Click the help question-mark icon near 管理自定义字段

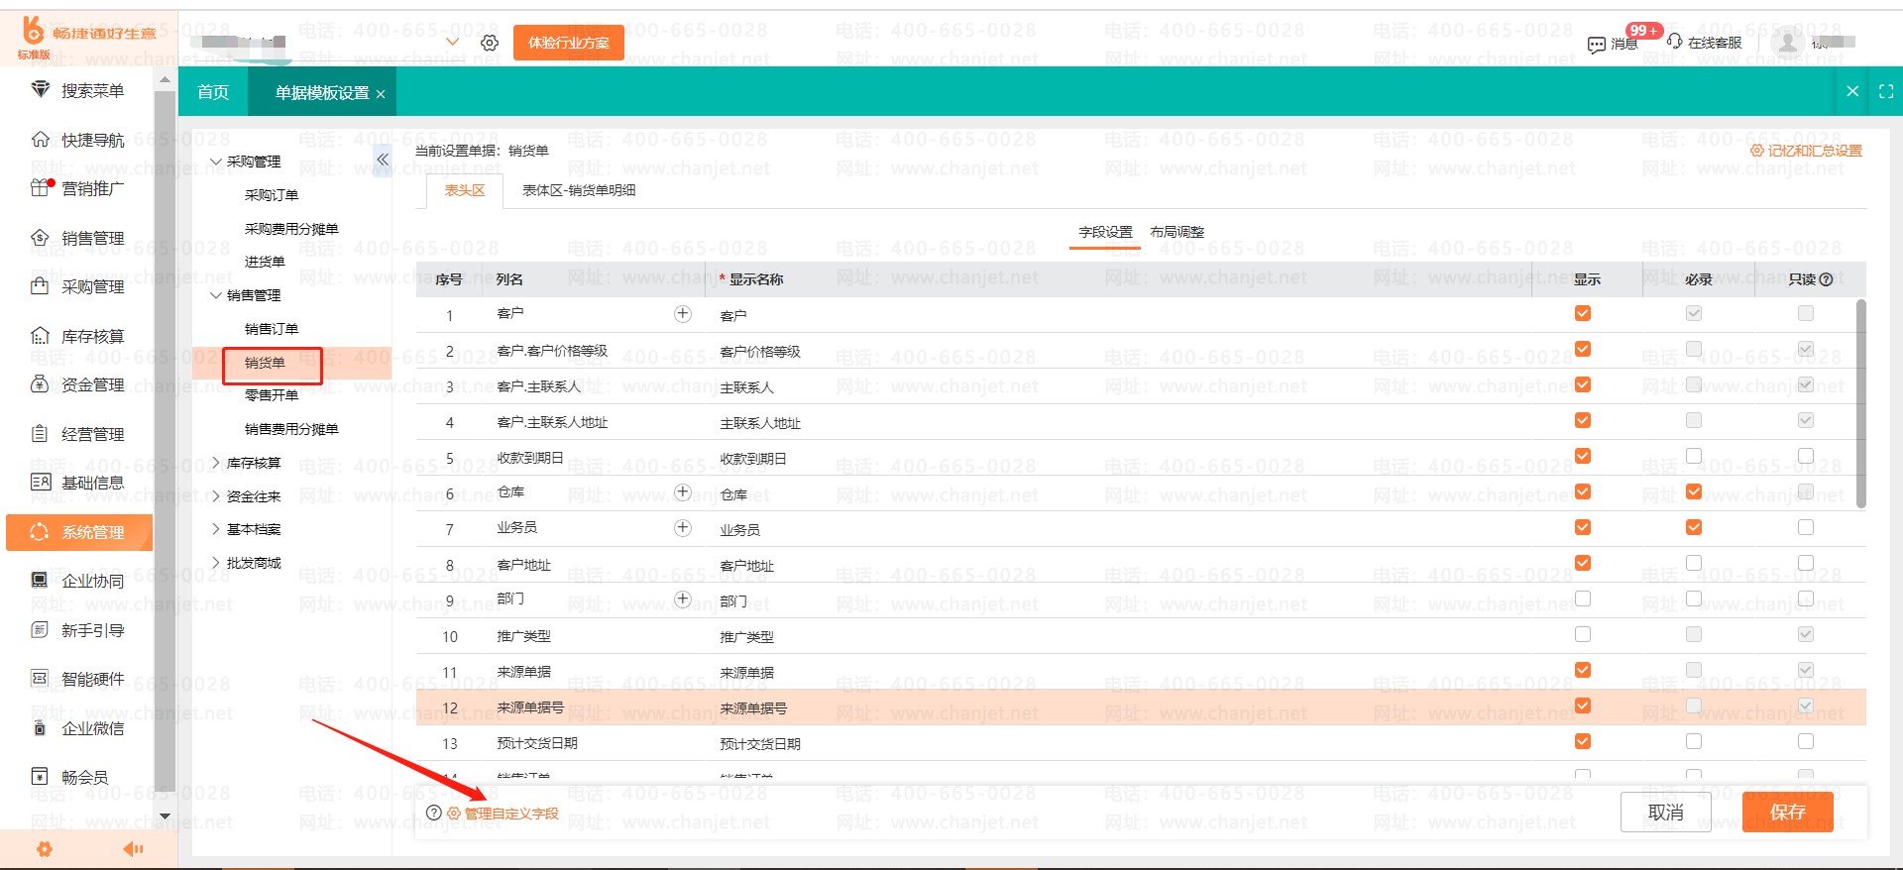[x=433, y=813]
